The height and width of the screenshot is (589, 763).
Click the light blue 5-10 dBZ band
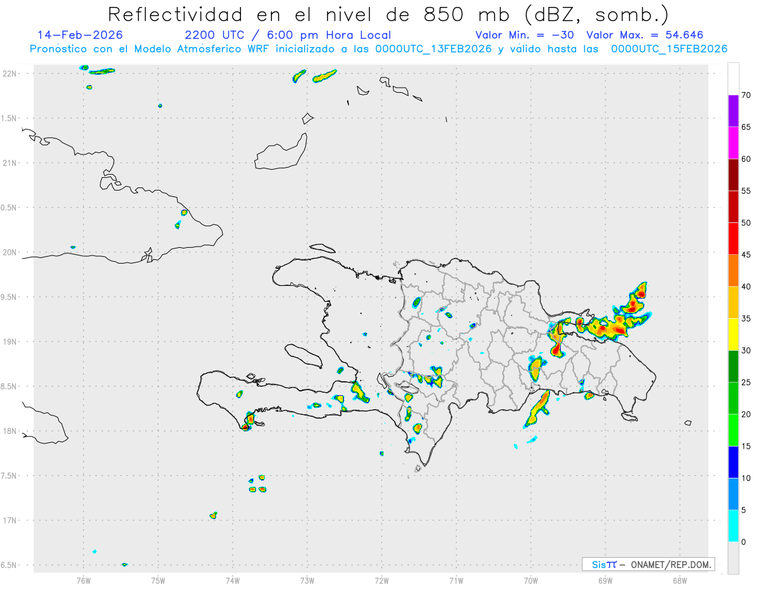coord(733,494)
